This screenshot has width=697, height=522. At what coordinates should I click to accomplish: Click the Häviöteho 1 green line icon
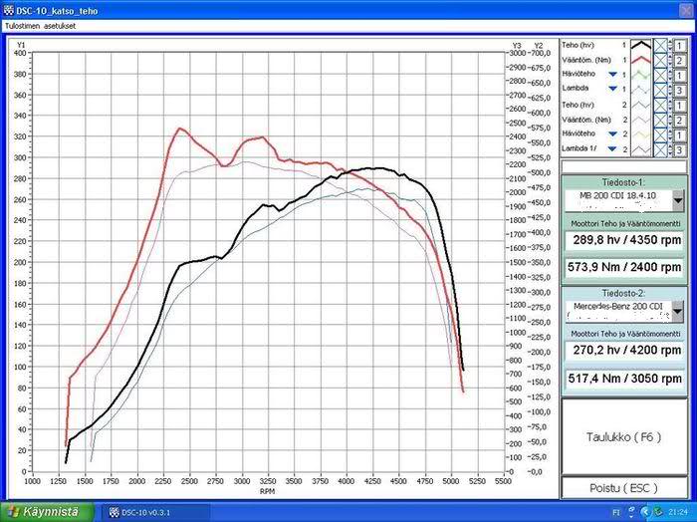pos(642,75)
